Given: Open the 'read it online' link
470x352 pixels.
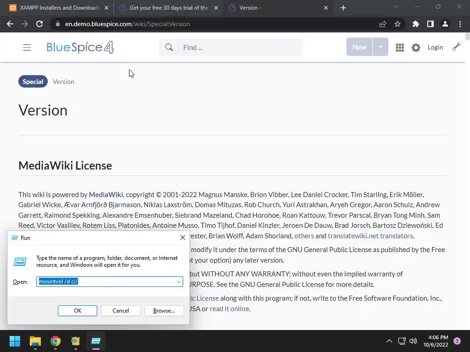Looking at the screenshot, I should [x=229, y=308].
